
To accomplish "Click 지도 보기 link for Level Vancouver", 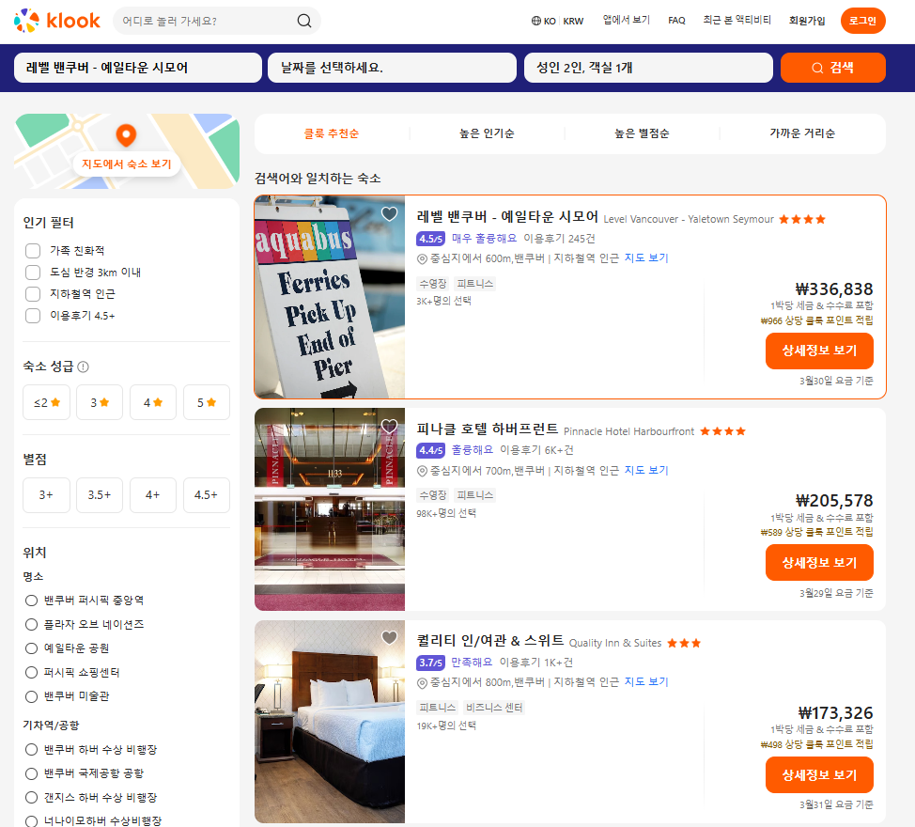I will [x=646, y=257].
